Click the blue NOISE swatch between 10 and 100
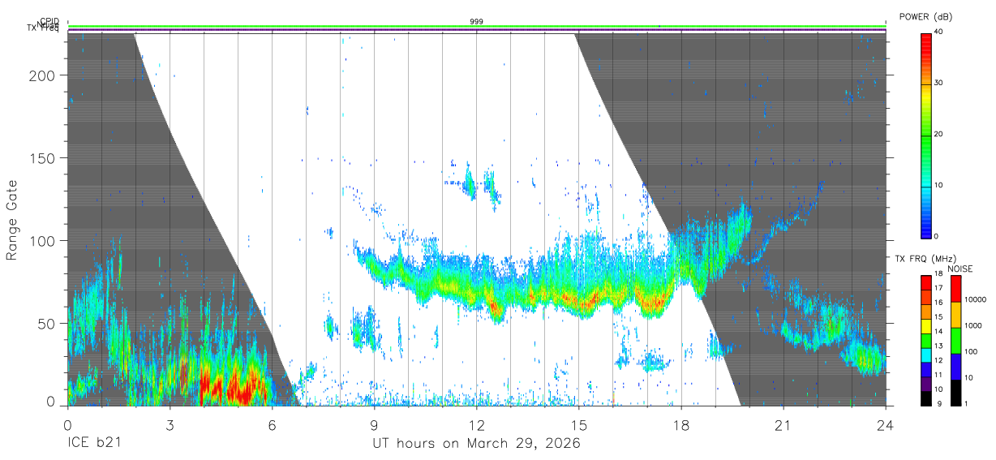Screen dimensions: 996x460 pos(956,367)
